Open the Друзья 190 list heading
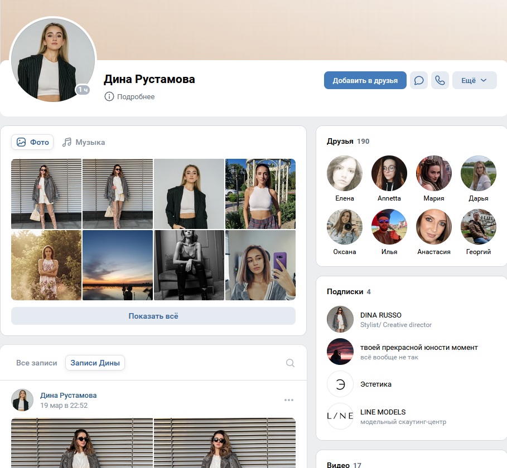The image size is (507, 468). coord(348,141)
